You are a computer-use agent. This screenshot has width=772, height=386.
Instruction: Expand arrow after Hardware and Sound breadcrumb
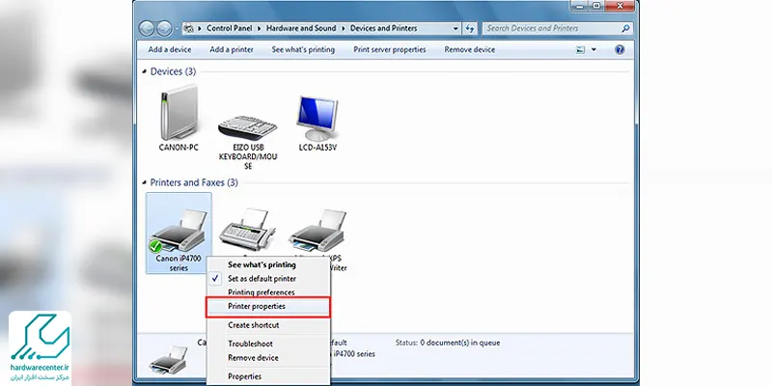pyautogui.click(x=344, y=29)
